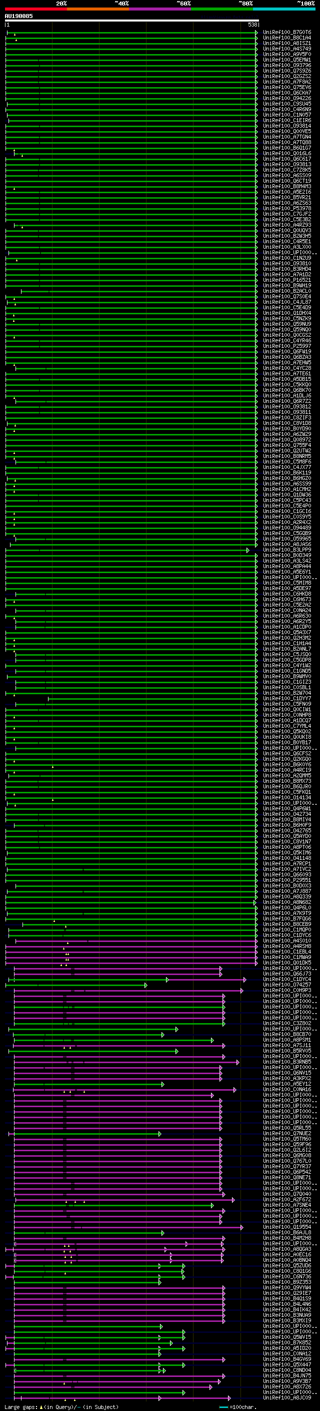This screenshot has height=1411, width=320.
Task: Select hit label UniRef100_Q5ENW1
Action: click(x=287, y=60)
